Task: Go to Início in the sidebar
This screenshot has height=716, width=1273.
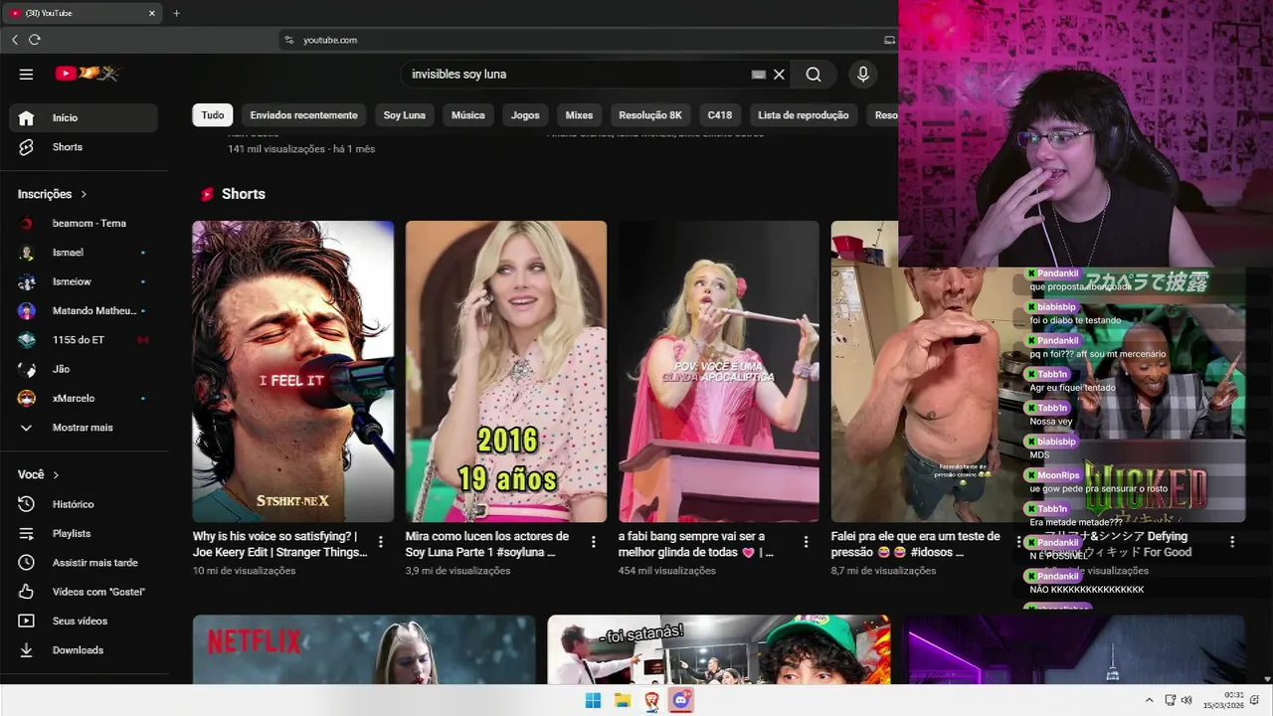Action: (84, 117)
